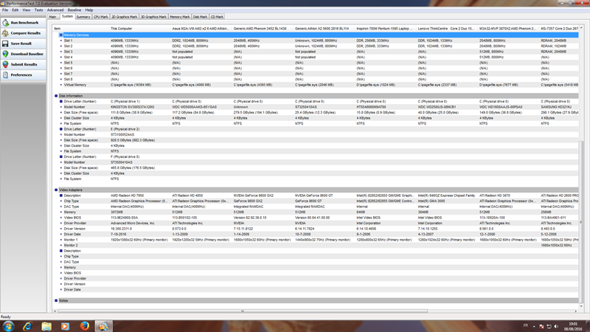Switch to the Memory Mark tab
This screenshot has width=590, height=332.
[179, 17]
